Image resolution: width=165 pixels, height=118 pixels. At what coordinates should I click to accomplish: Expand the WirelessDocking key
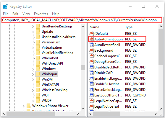33,90
